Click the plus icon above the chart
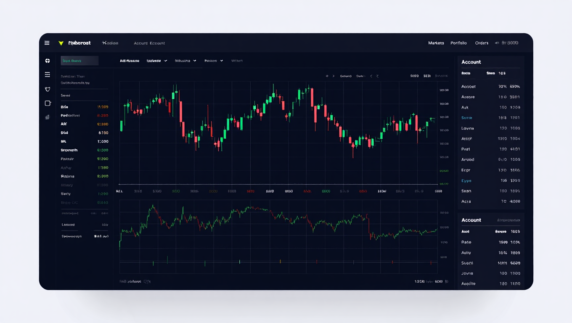Viewport: 572px width, 323px height. (327, 76)
